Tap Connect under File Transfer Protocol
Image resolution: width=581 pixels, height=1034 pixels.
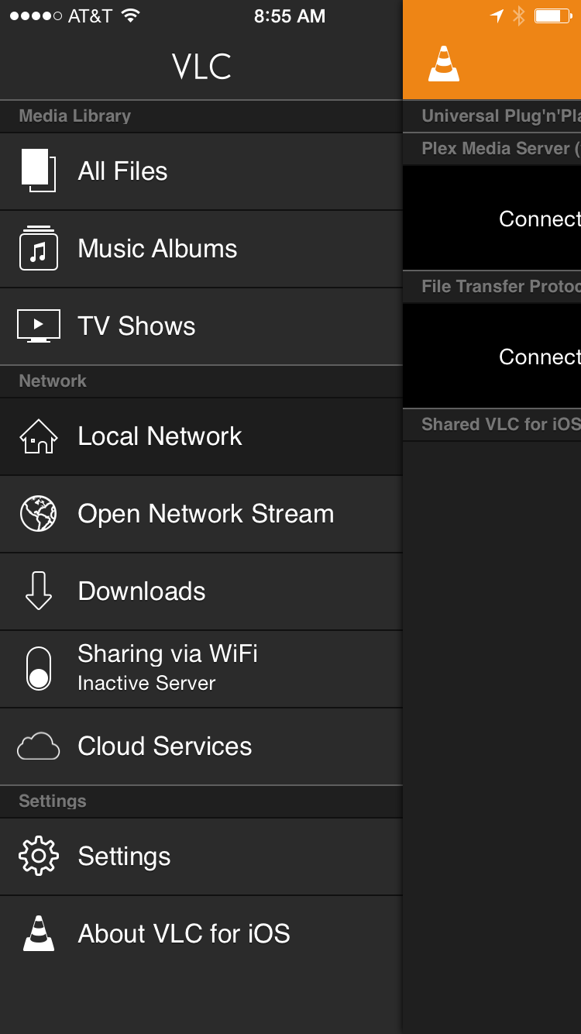pyautogui.click(x=539, y=357)
